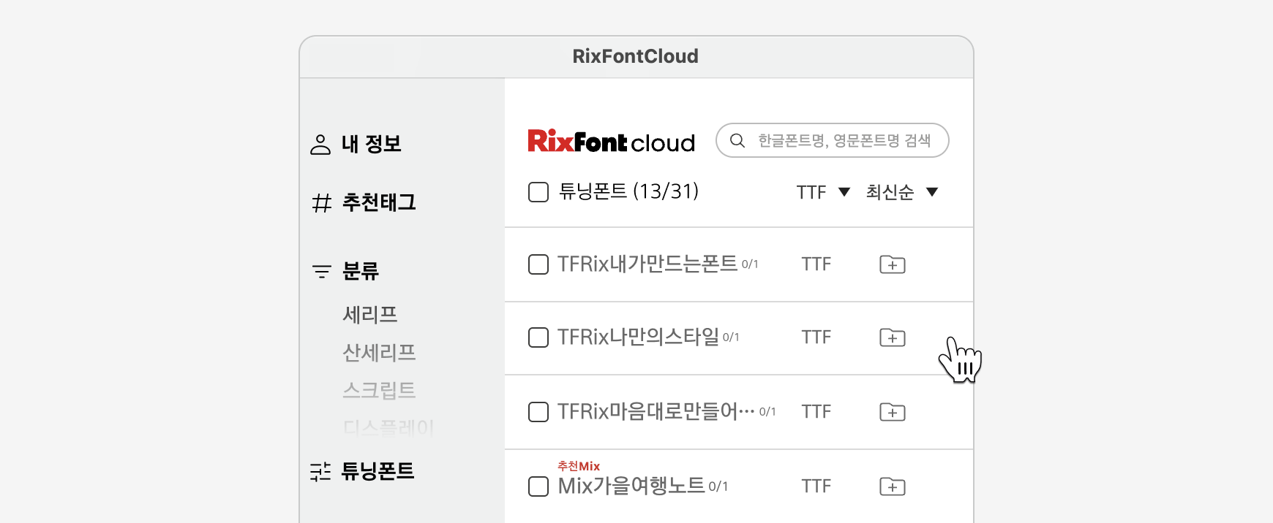The width and height of the screenshot is (1273, 523).
Task: Click the add-to-folder icon for TFRix내가만드는폰트
Action: tap(892, 264)
